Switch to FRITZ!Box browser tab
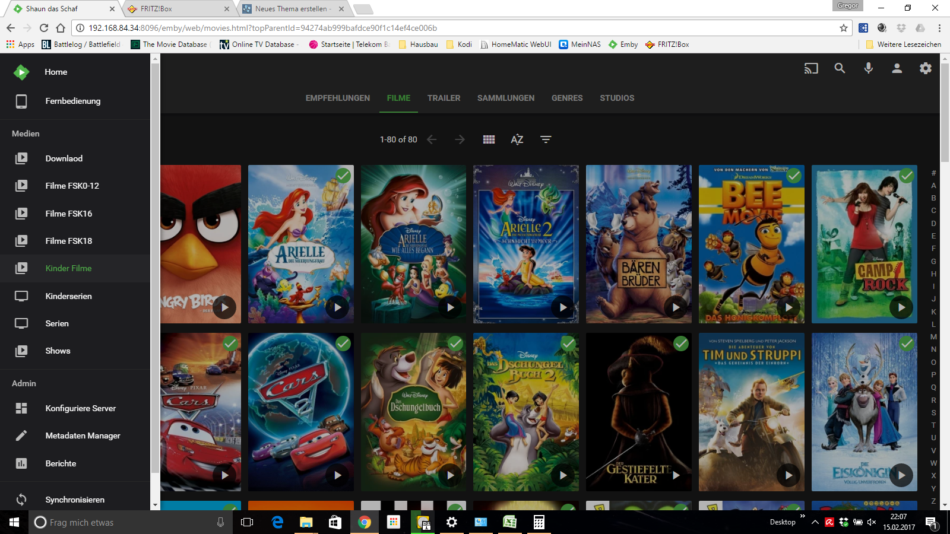 click(178, 9)
